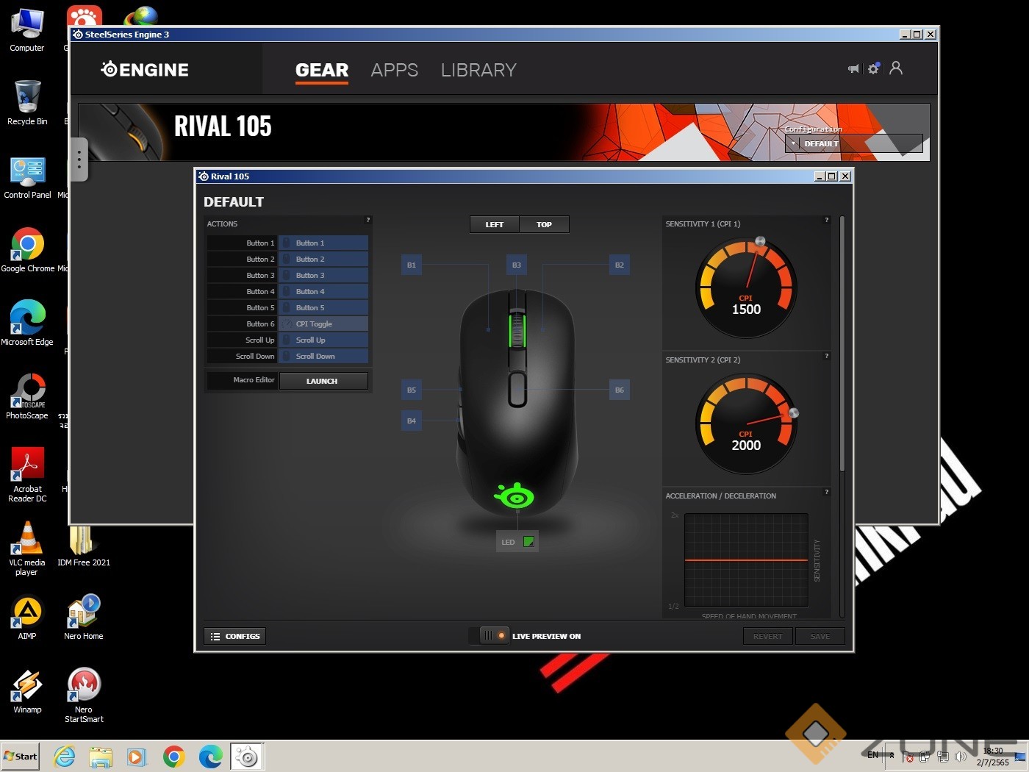Open the Acceleration / Deceleration help icon

click(x=826, y=492)
